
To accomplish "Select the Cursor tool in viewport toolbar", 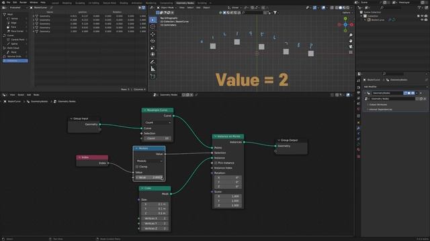I will click(153, 27).
